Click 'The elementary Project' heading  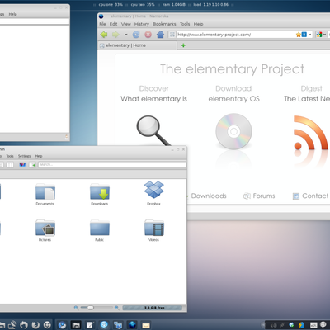tap(232, 68)
